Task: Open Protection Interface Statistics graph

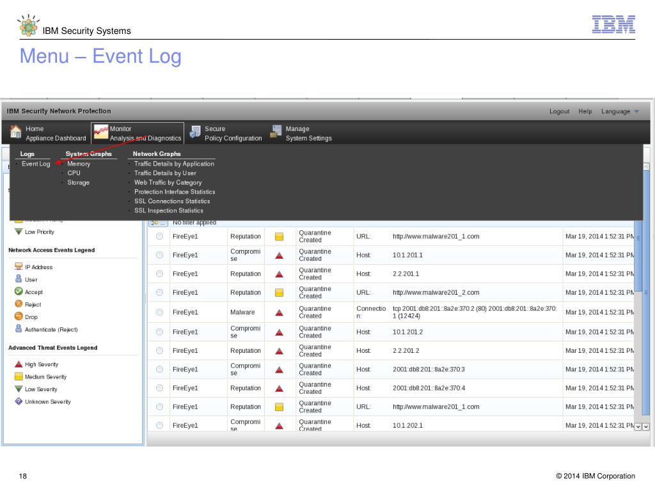Action: 175,192
